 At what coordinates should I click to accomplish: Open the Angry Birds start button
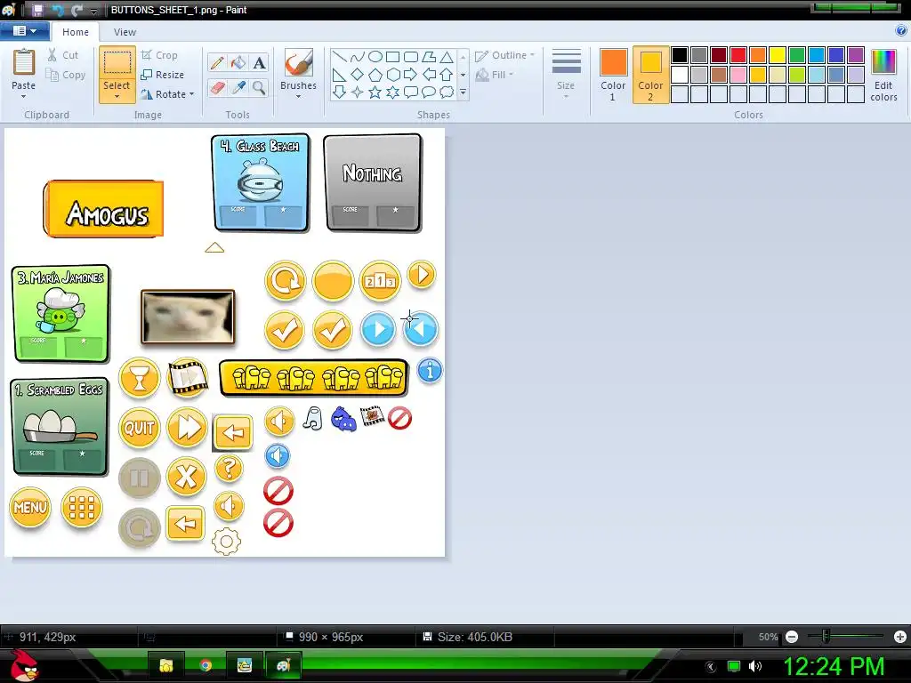tap(24, 665)
